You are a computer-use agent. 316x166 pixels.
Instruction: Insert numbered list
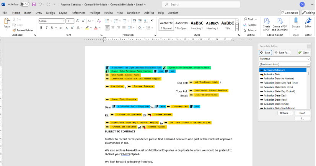[x=116, y=21]
